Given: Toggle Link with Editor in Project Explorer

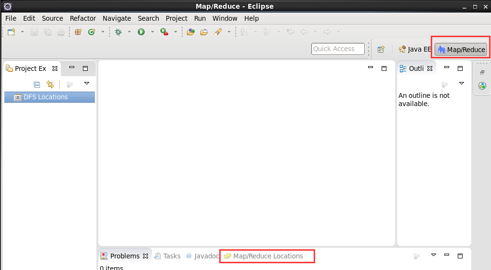Looking at the screenshot, I should (50, 84).
